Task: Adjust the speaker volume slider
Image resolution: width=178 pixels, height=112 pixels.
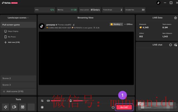Action: pos(58,101)
